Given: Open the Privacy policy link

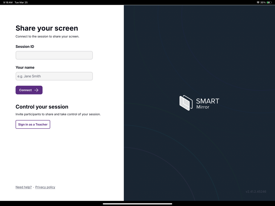Looking at the screenshot, I should (45, 187).
